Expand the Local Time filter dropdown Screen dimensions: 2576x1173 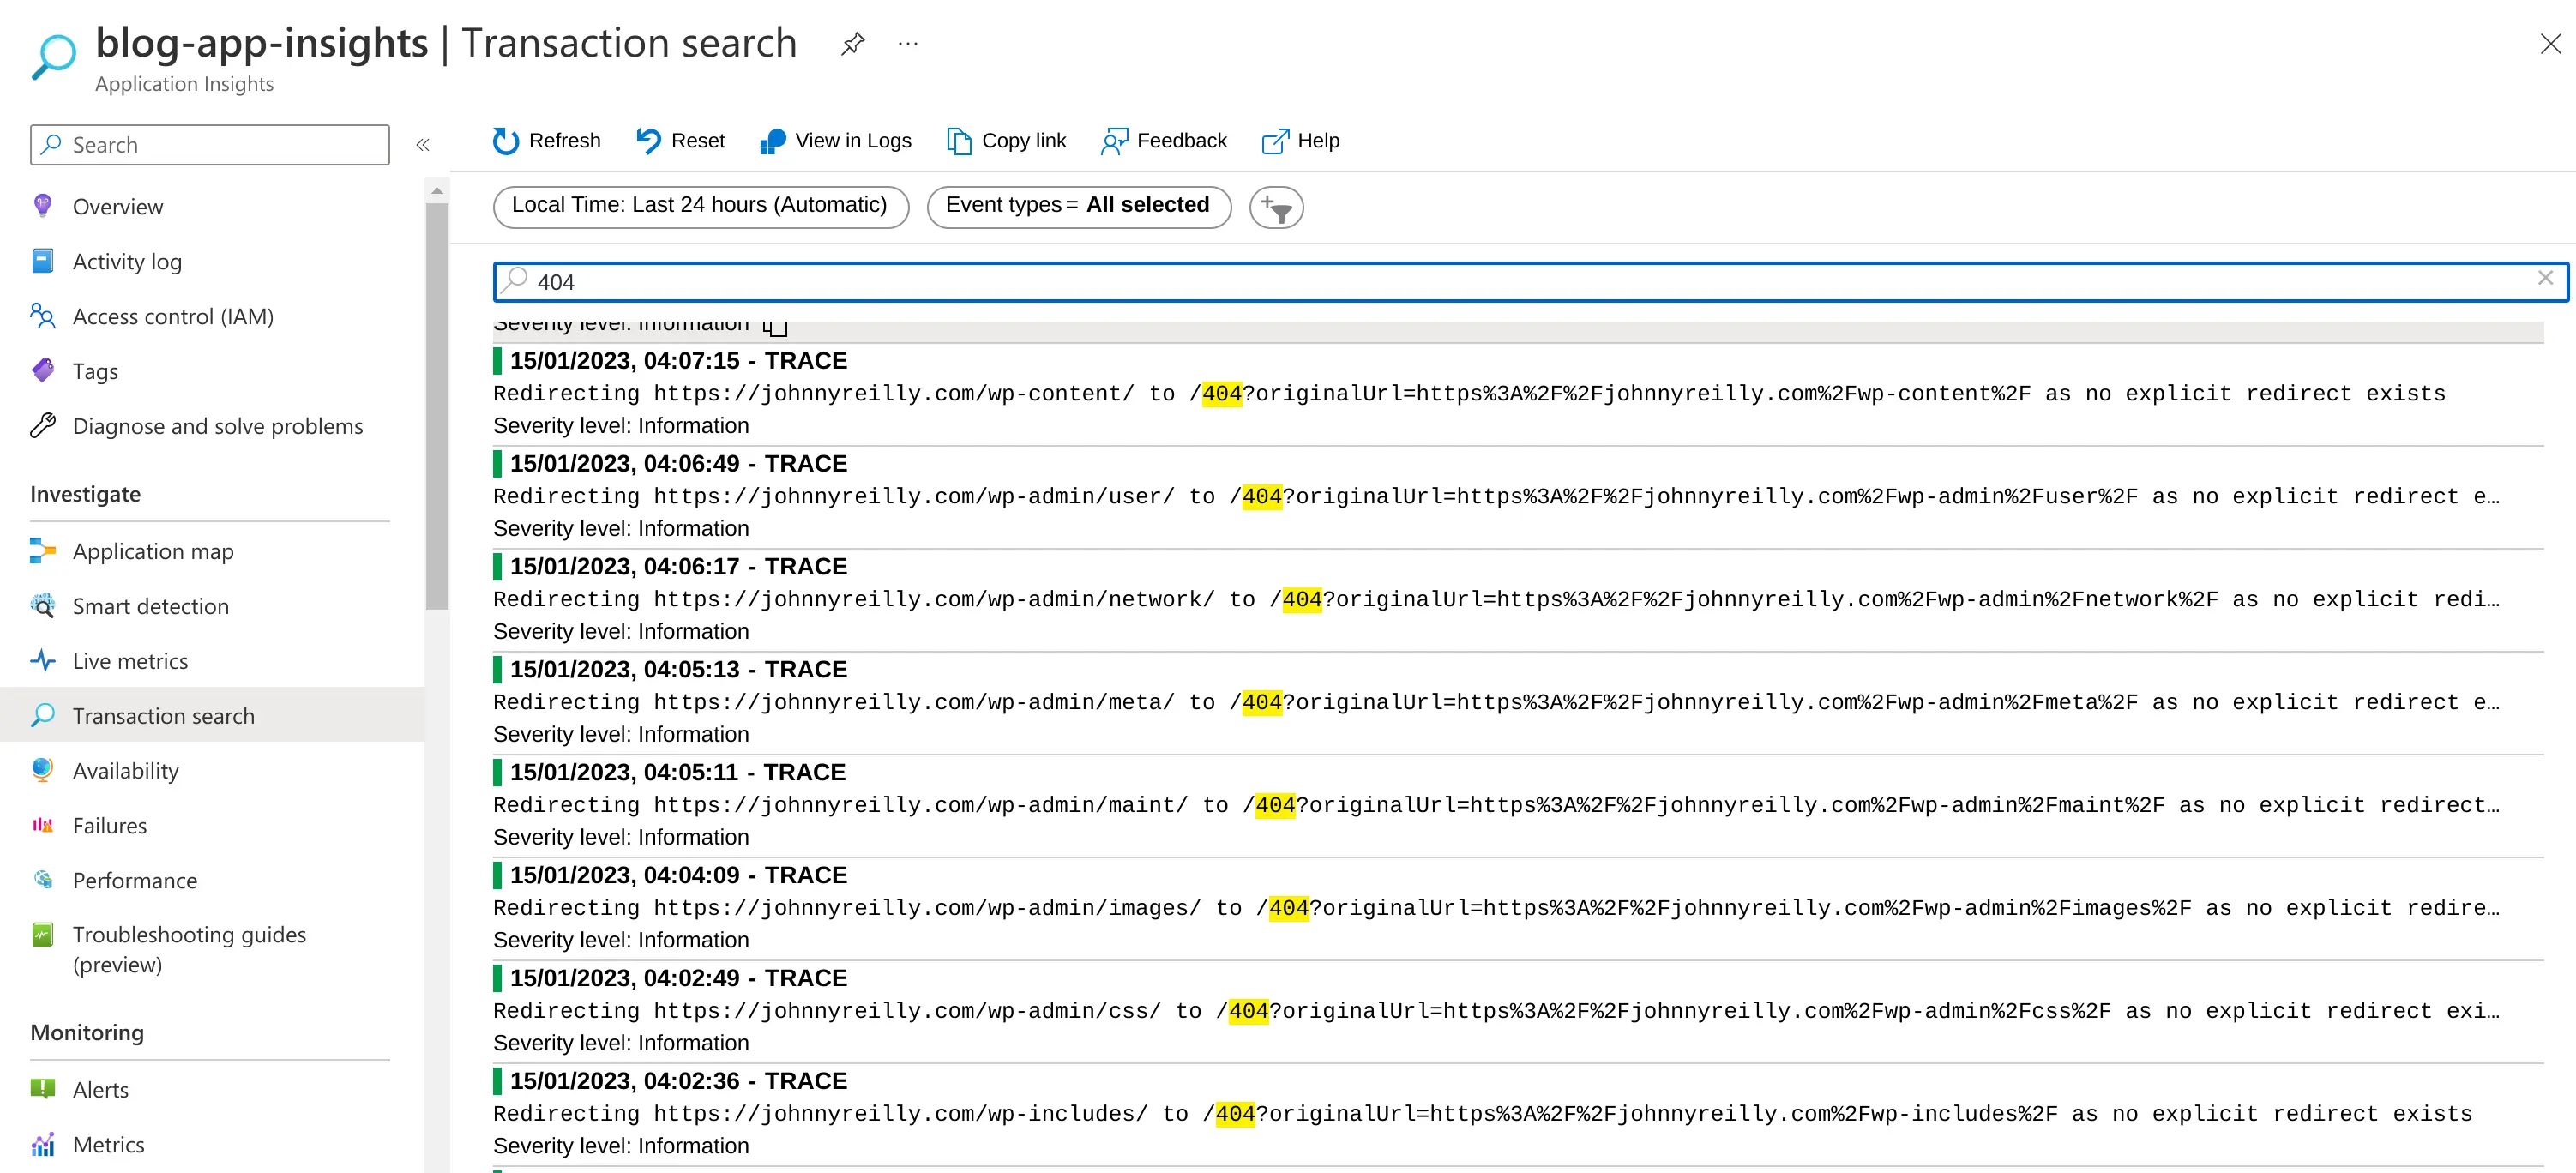[x=700, y=205]
